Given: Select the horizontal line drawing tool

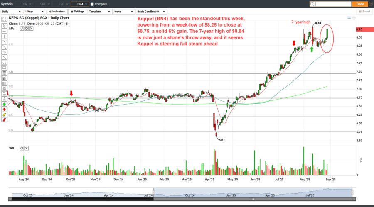Looking at the screenshot, I should [x=4, y=31].
